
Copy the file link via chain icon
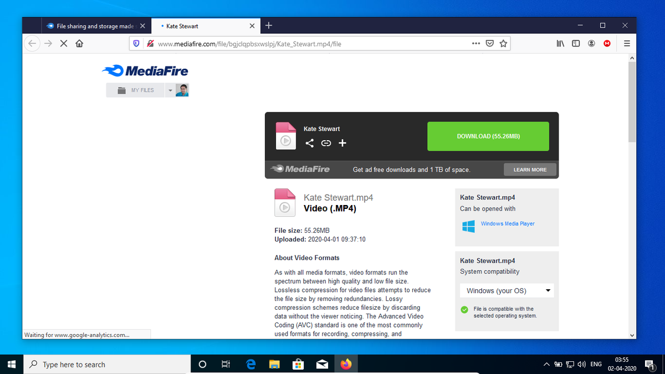point(326,143)
